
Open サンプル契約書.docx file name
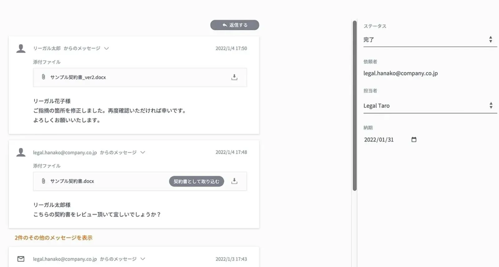tap(72, 181)
